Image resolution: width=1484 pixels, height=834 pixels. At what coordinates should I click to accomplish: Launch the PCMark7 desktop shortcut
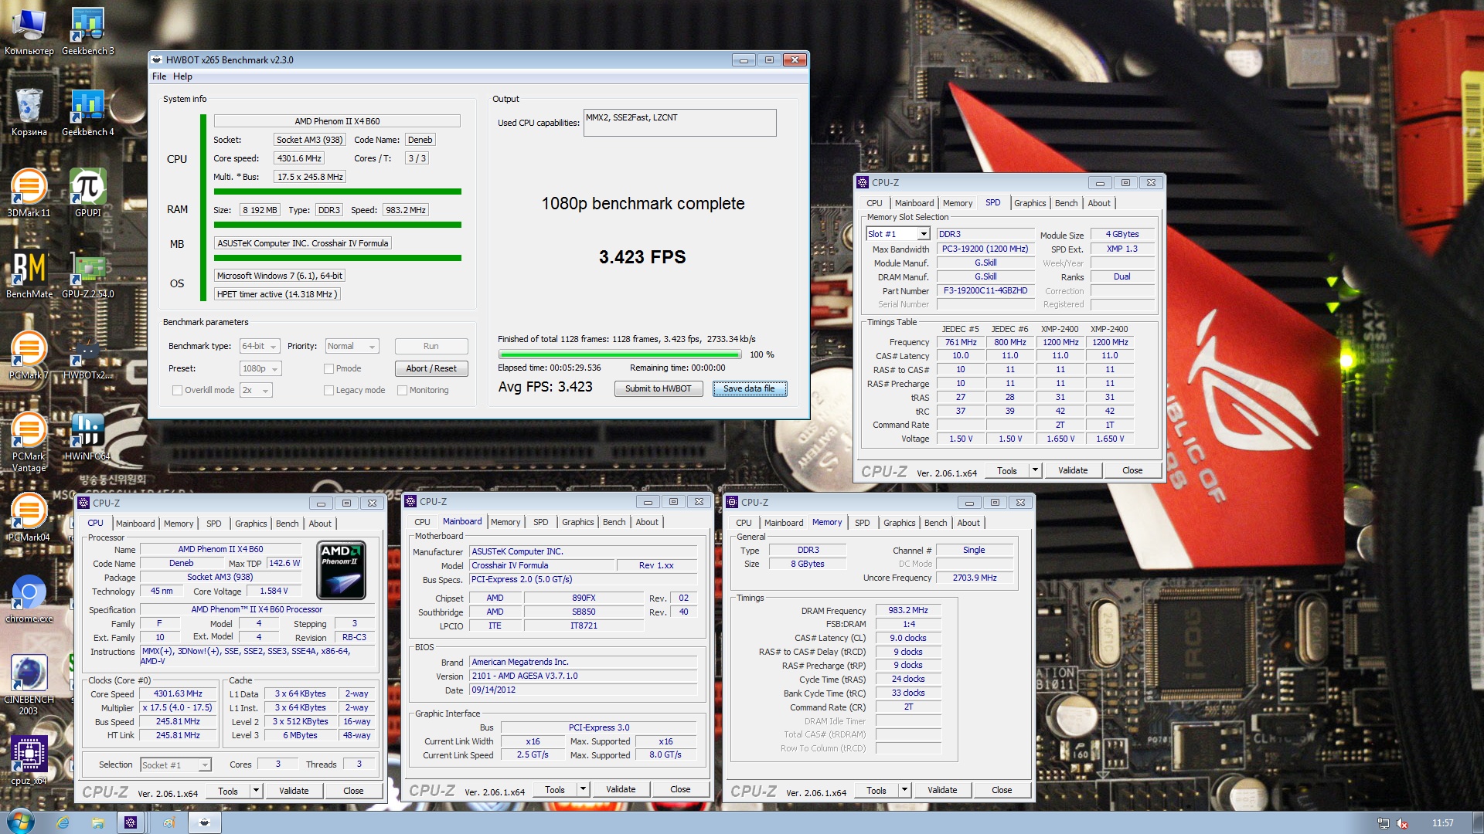click(29, 356)
